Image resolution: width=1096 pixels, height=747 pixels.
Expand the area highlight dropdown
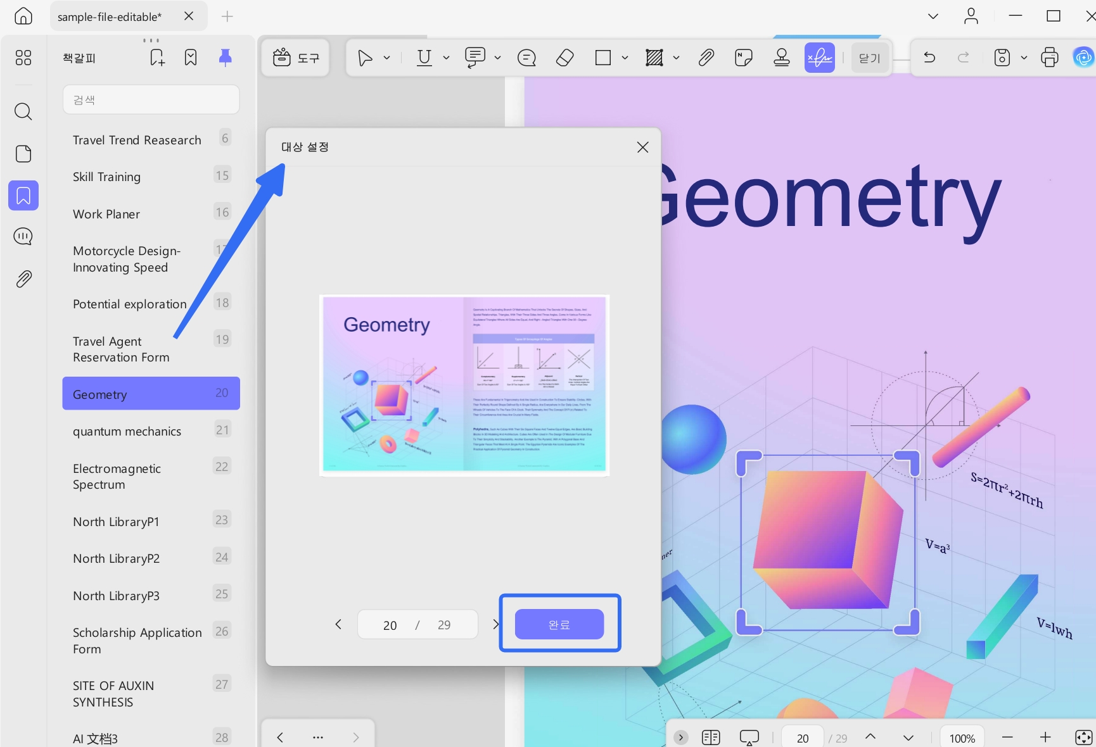click(676, 58)
